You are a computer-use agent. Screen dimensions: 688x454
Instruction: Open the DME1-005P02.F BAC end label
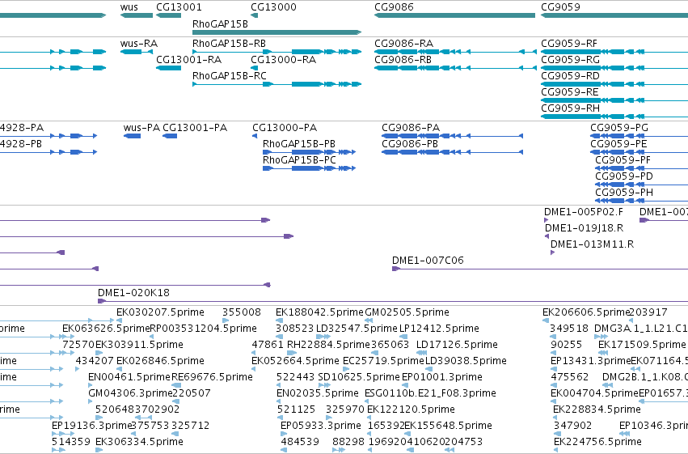[584, 212]
